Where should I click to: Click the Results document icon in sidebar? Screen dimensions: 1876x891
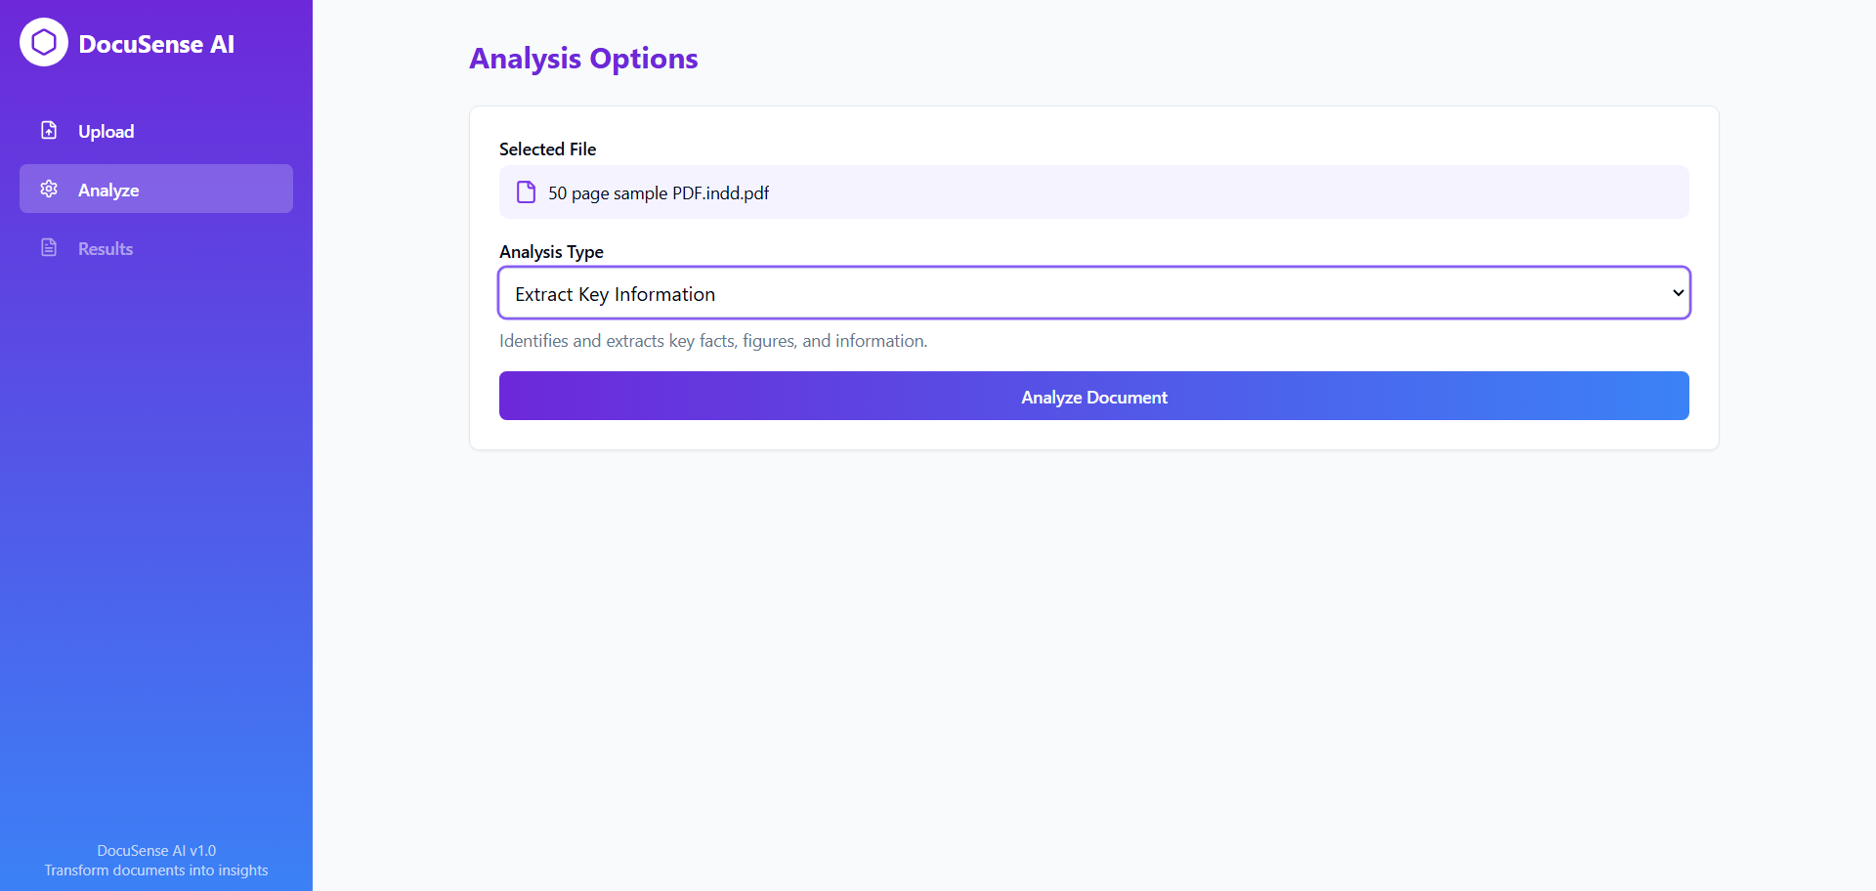coord(49,247)
